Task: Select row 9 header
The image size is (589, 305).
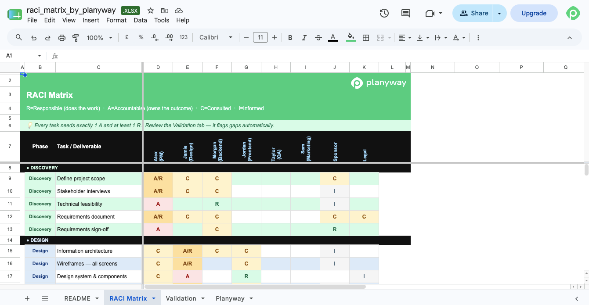Action: click(x=10, y=179)
